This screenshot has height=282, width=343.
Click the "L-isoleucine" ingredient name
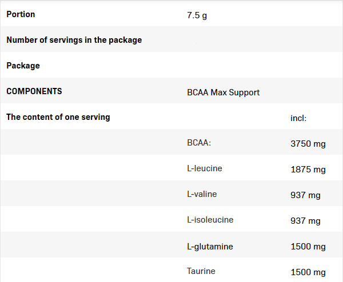coord(210,220)
